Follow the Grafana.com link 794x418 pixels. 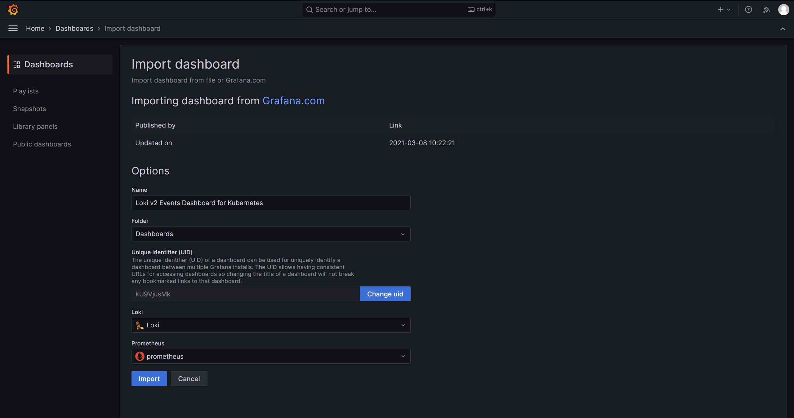point(293,101)
